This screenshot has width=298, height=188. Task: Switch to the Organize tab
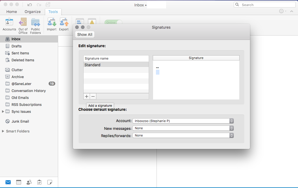click(32, 12)
